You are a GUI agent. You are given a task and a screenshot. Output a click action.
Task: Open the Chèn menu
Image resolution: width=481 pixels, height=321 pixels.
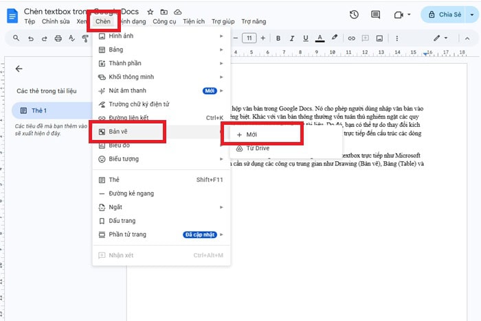click(x=103, y=21)
